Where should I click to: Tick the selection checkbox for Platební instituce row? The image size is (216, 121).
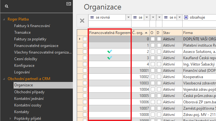tap(85, 45)
